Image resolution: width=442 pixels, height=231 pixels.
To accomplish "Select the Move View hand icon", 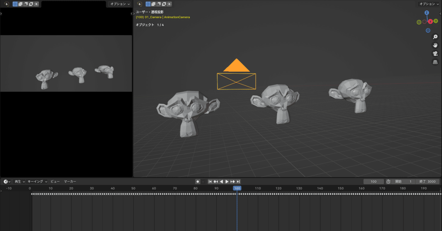I will click(x=435, y=45).
